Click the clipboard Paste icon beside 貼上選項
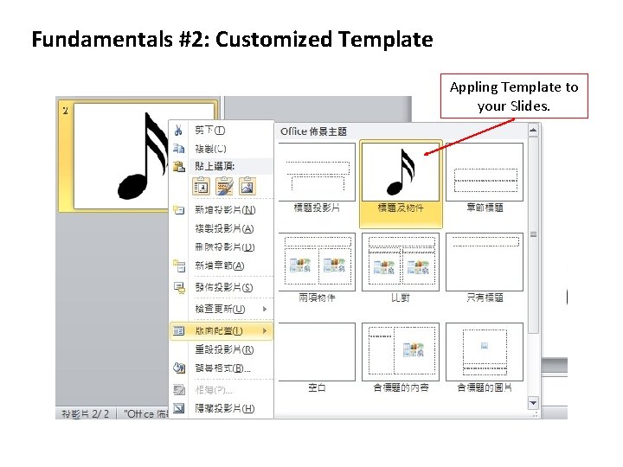The image size is (623, 467). tap(179, 166)
